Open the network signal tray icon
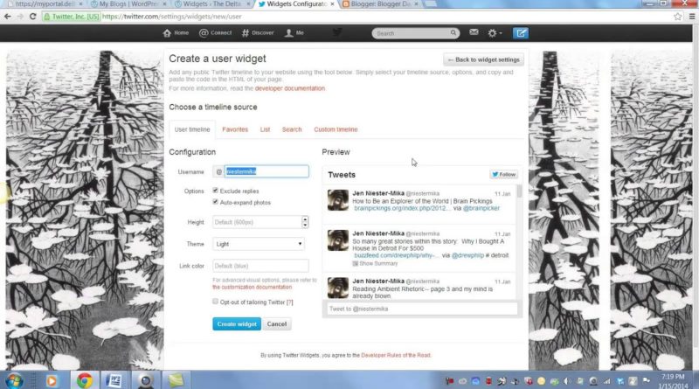 (606, 381)
